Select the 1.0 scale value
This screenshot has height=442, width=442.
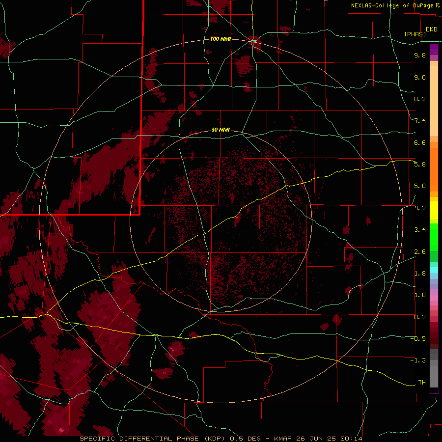420,295
